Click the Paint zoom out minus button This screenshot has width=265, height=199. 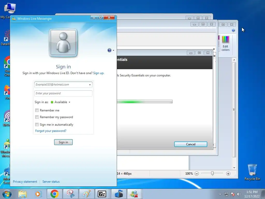[x=197, y=173]
